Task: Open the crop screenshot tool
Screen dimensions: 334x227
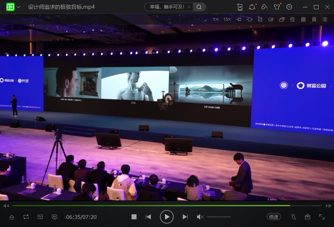Action: point(260,19)
